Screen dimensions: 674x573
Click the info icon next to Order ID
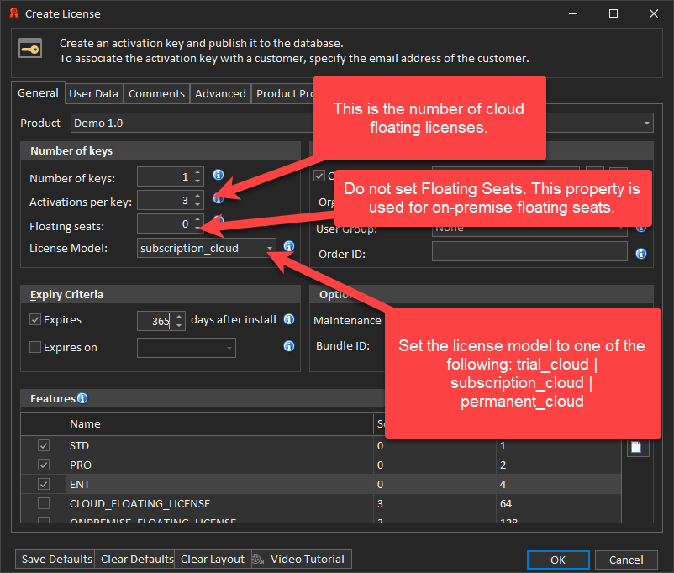click(x=641, y=254)
